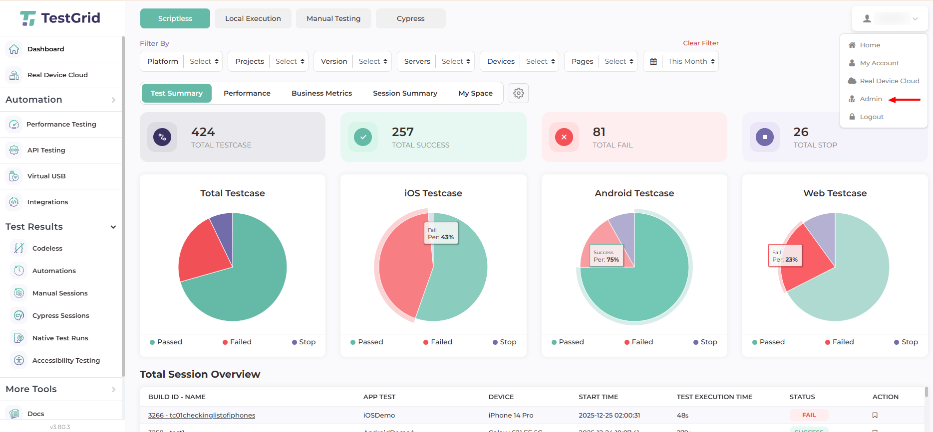
Task: Switch to the Performance tab
Action: click(x=247, y=93)
